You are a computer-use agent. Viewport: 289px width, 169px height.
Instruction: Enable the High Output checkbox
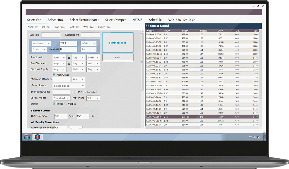click(x=54, y=75)
